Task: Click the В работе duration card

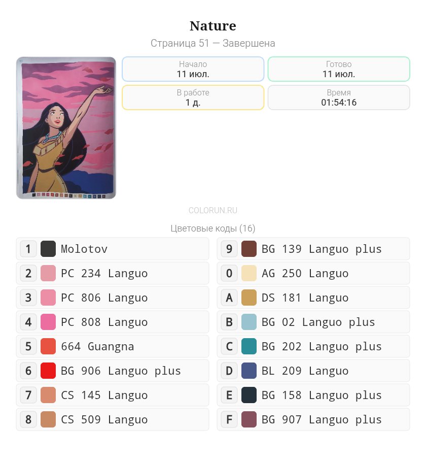Action: [193, 97]
